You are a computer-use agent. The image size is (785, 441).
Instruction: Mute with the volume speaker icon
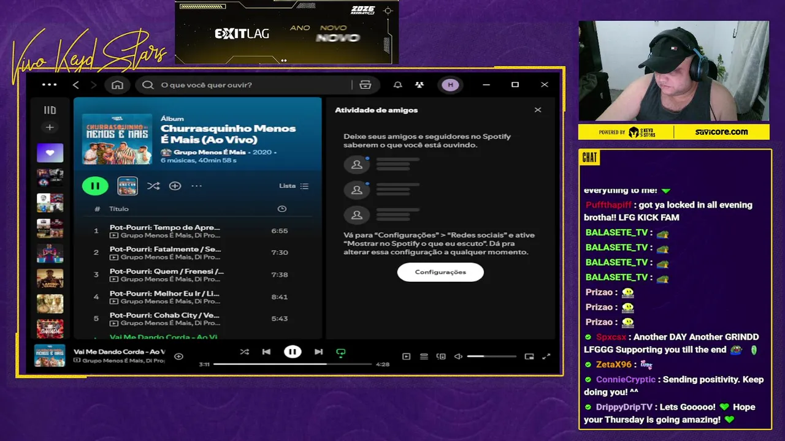[458, 356]
